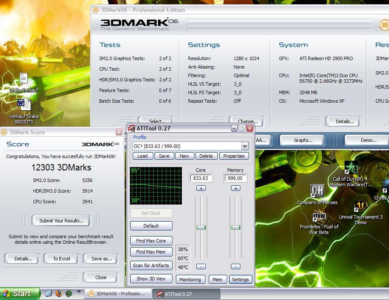
Task: Open Firefox from quick launch
Action: 59,293
